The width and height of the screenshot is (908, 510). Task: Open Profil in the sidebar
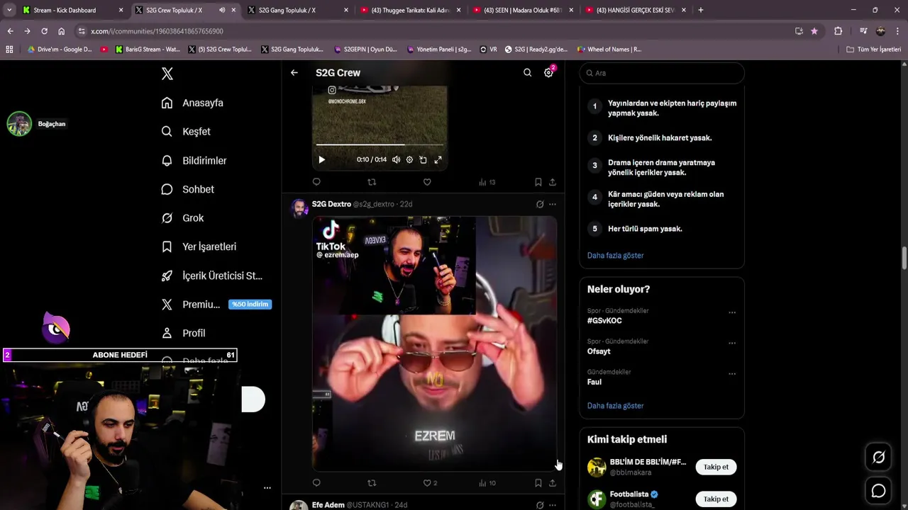183,333
